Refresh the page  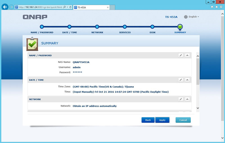pos(70,7)
